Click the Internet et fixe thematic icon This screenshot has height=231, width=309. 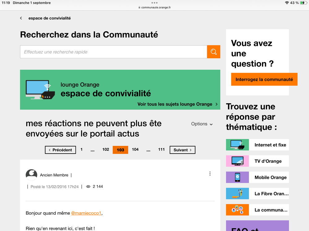tap(238, 145)
